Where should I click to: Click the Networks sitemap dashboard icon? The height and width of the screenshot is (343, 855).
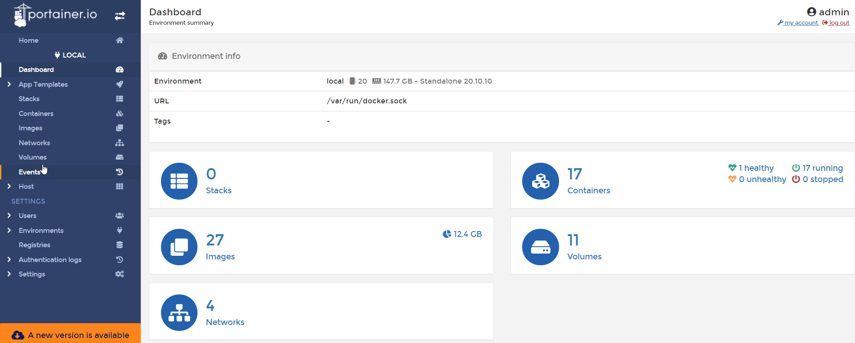179,312
